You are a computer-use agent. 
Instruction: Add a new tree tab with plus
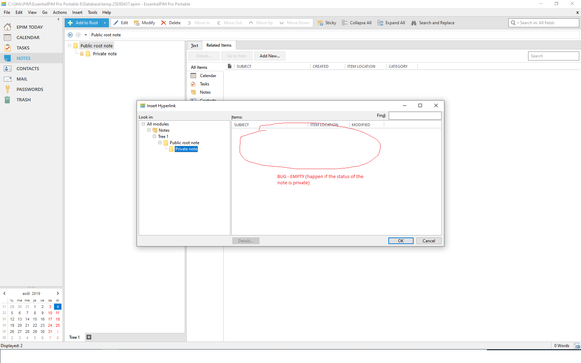click(89, 337)
